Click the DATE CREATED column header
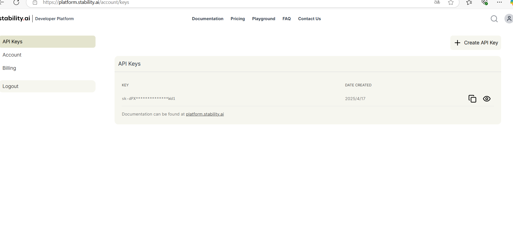 (x=358, y=85)
